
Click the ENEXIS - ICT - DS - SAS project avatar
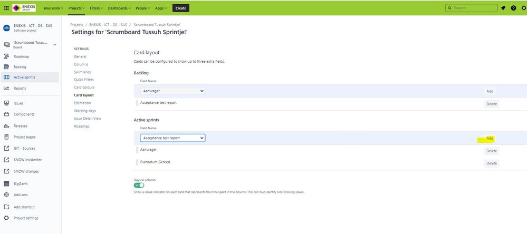pos(6,28)
